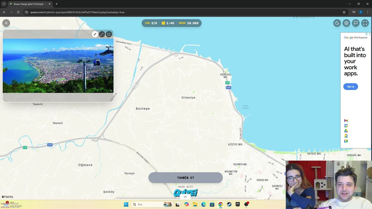The width and height of the screenshot is (372, 209).
Task: Open Epic Games Launcher from taskbar
Action: point(237,204)
